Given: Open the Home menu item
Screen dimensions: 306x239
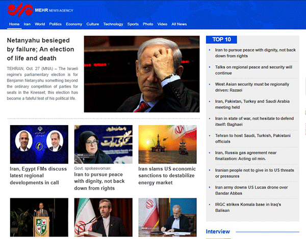Looking at the screenshot, I should pos(14,24).
